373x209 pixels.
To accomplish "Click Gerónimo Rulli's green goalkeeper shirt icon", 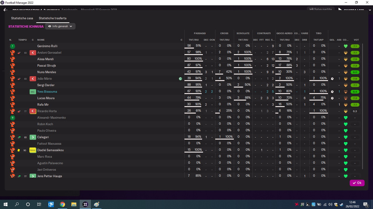I will [x=12, y=46].
